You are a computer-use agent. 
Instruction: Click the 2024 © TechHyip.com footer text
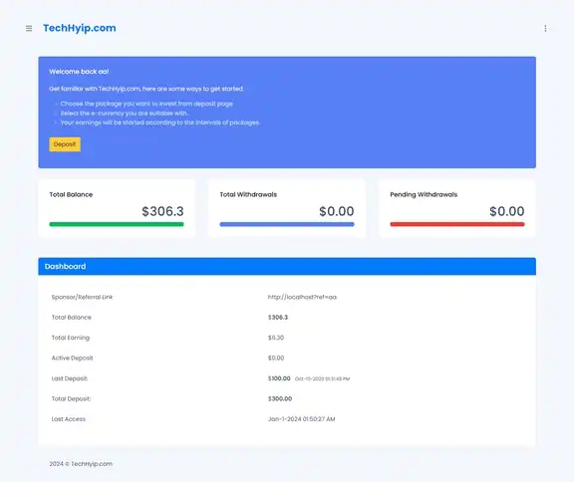[x=81, y=464]
